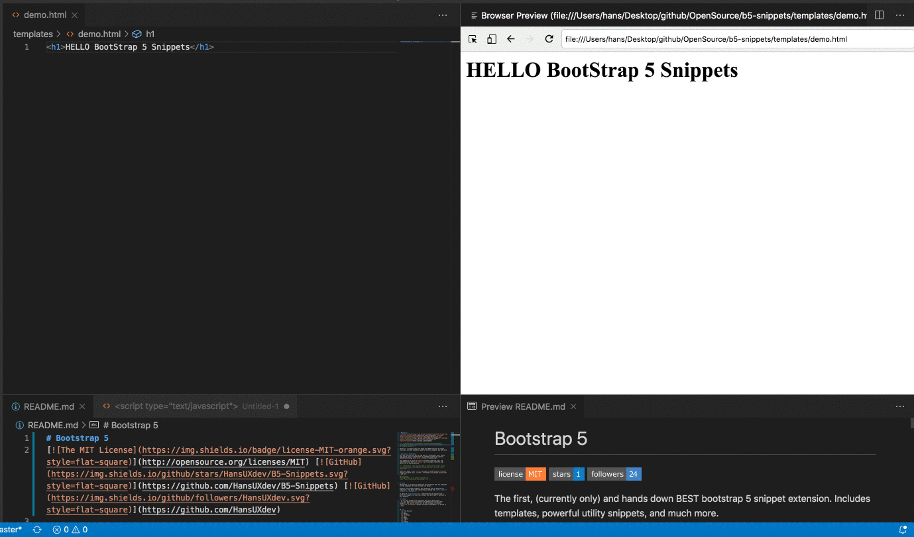Open the final github.com/HansUXdev link
This screenshot has width=914, height=537.
pos(211,510)
